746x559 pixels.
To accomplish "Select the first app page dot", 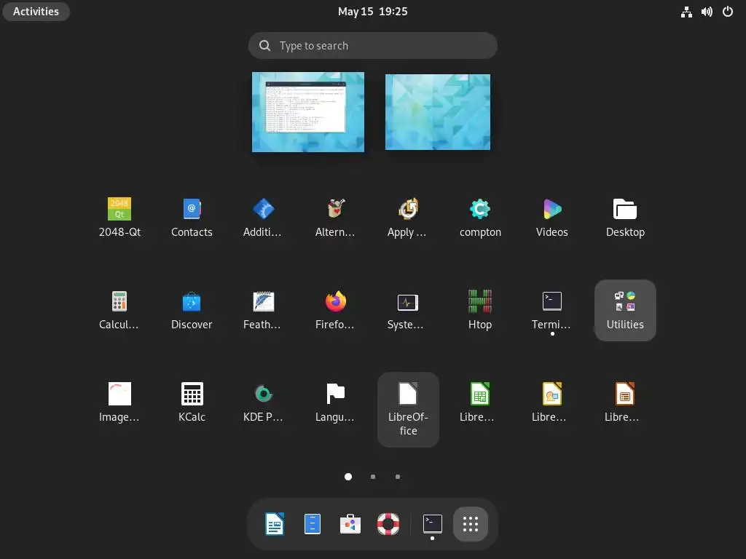I will pyautogui.click(x=348, y=477).
